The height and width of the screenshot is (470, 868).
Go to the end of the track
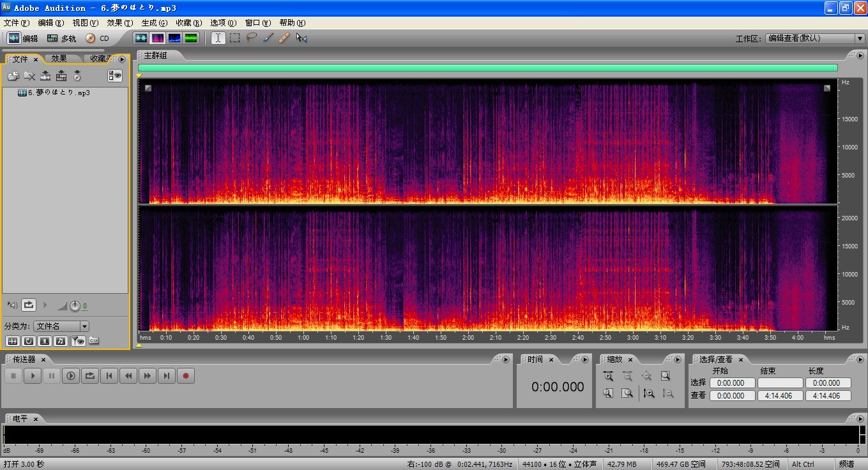167,376
